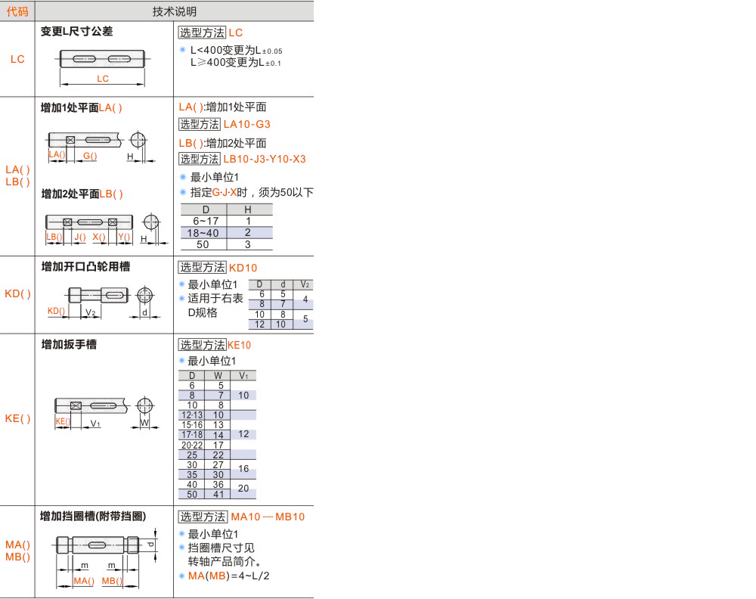Click the 增加1处平面LA( ) heading
The height and width of the screenshot is (599, 756).
click(x=82, y=107)
